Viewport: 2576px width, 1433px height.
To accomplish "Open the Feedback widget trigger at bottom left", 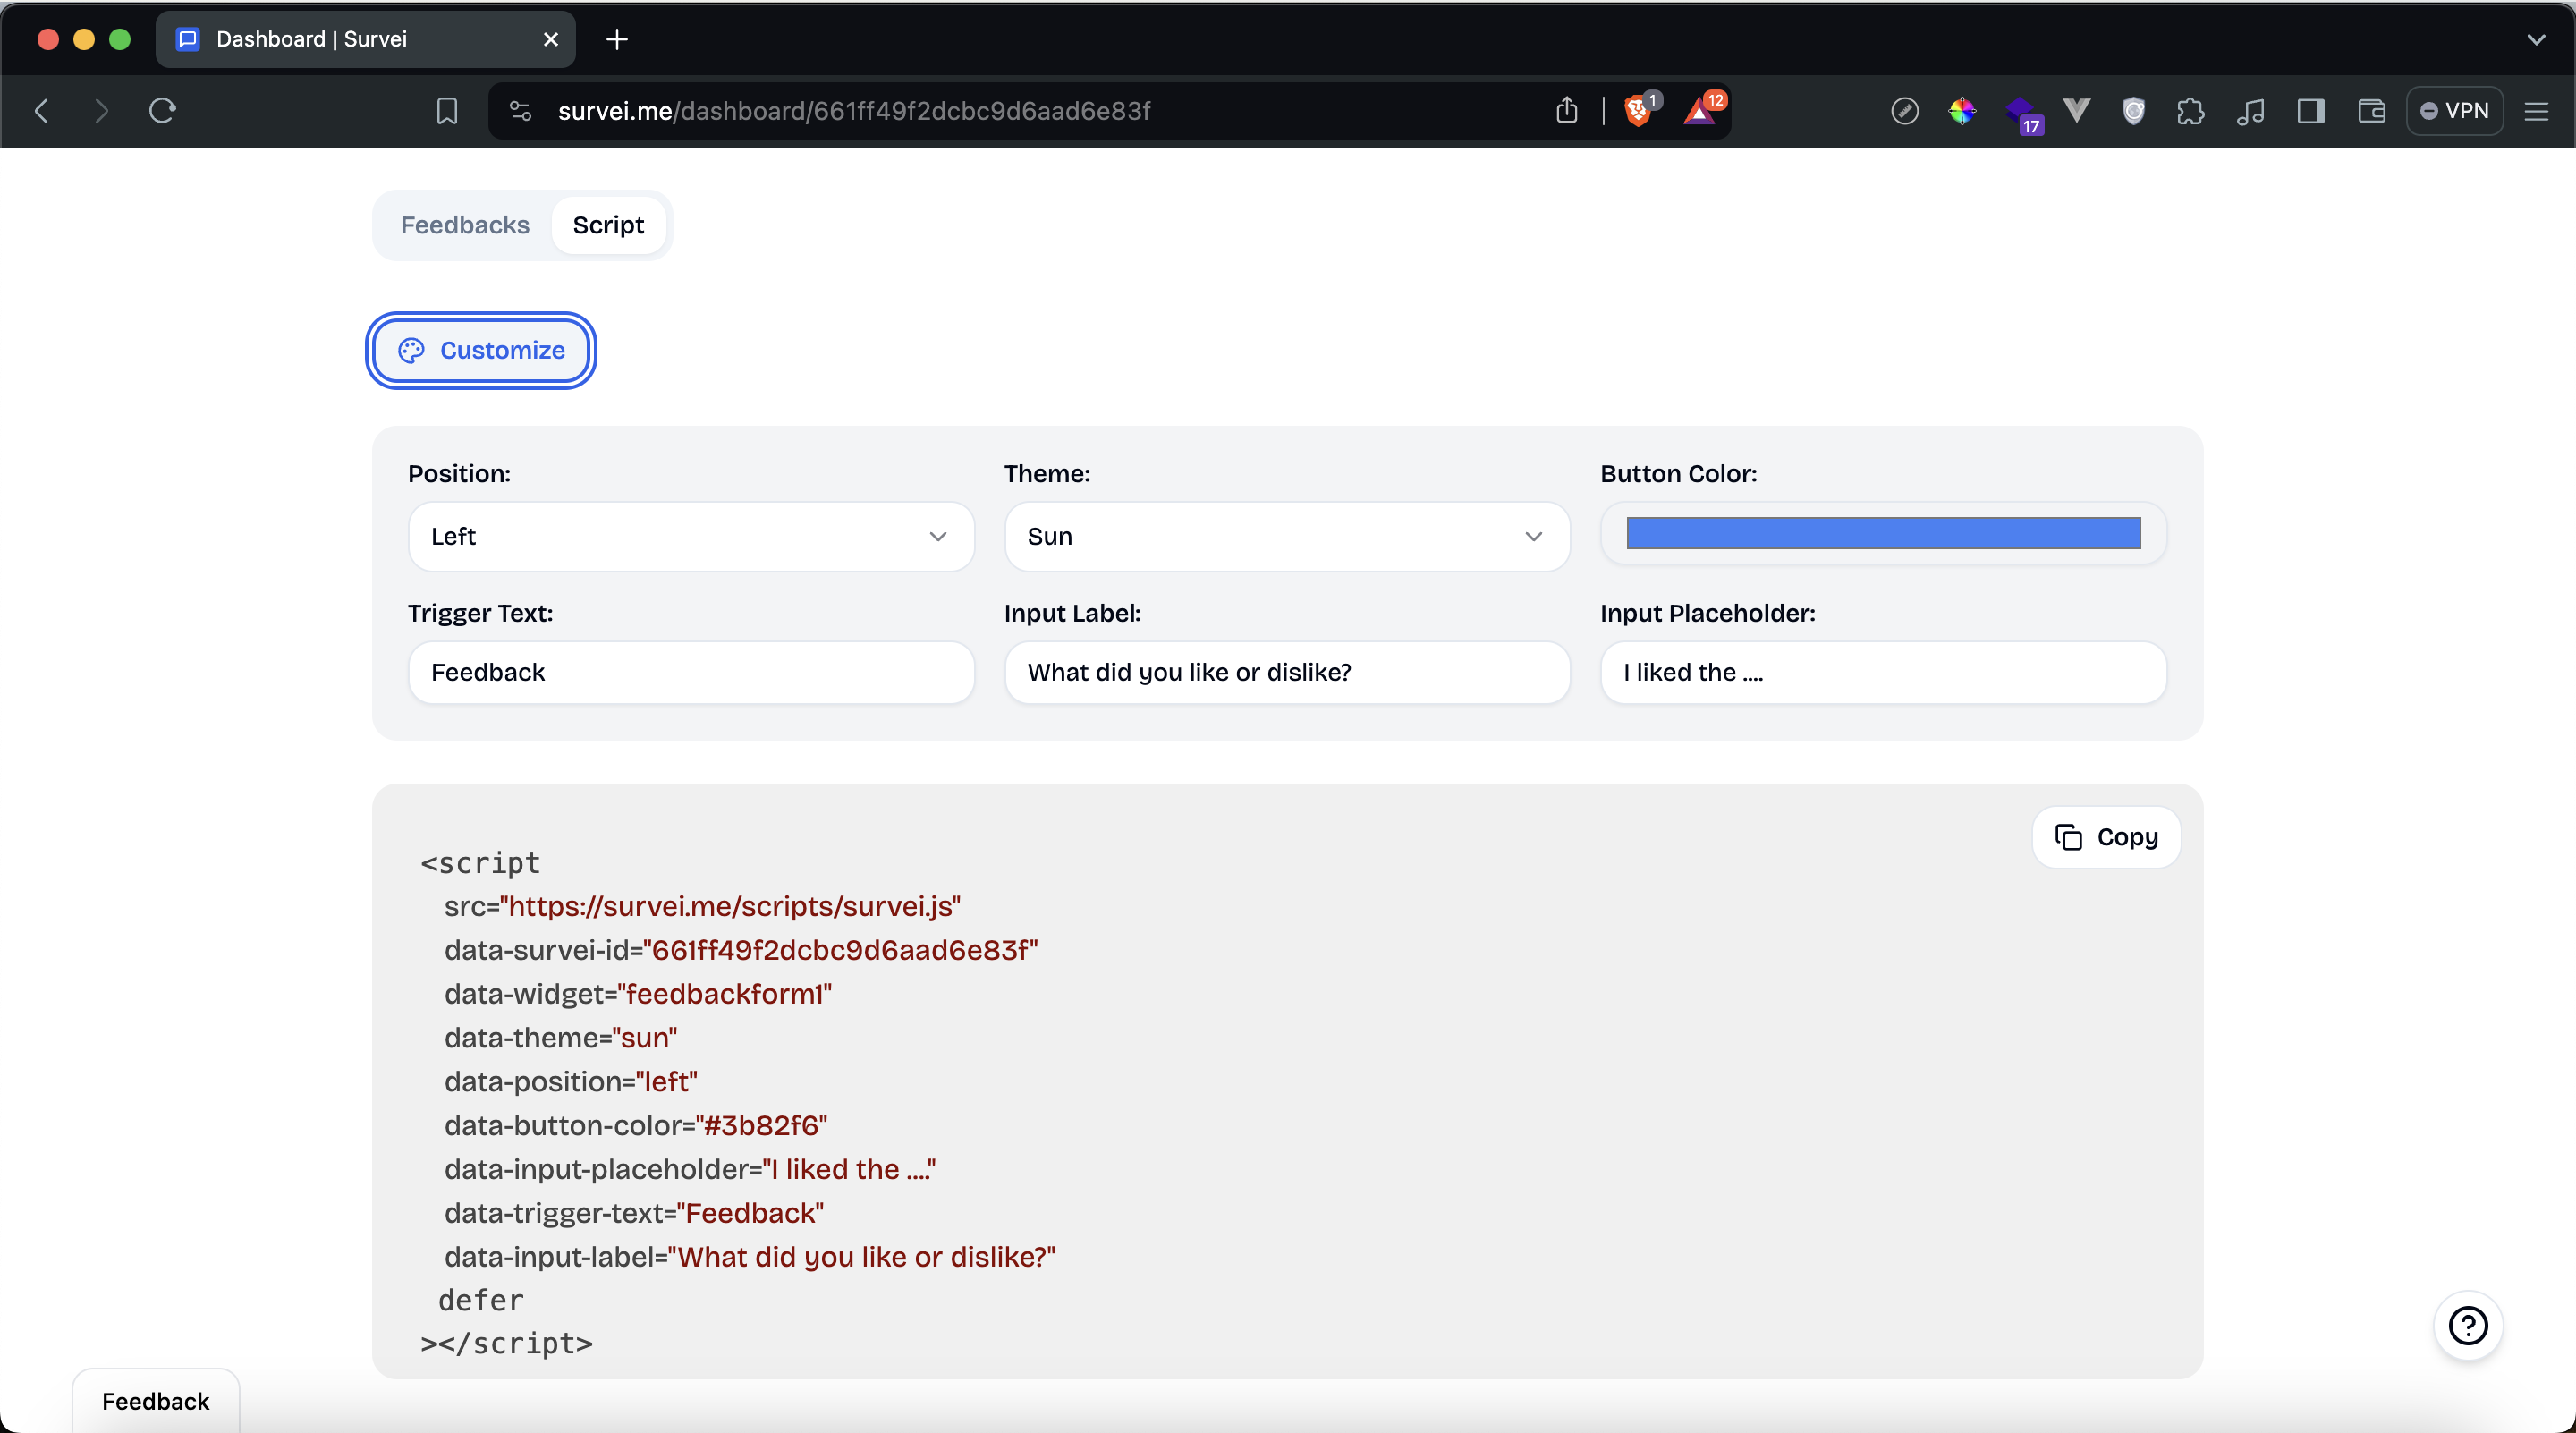I will click(x=156, y=1401).
